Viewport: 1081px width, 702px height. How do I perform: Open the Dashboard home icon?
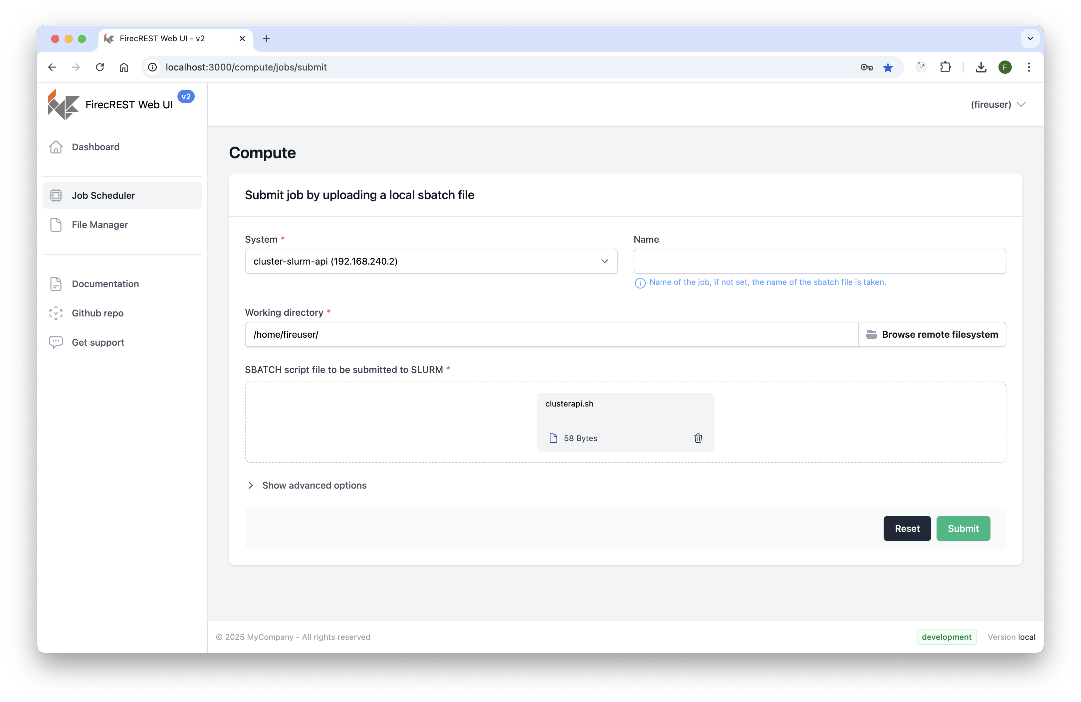[x=56, y=147]
